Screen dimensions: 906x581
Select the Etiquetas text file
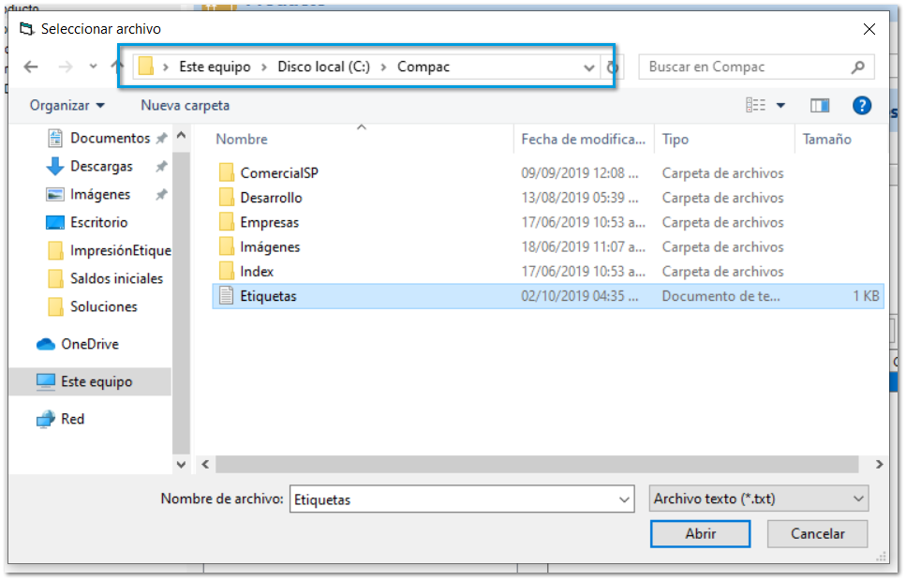(268, 296)
